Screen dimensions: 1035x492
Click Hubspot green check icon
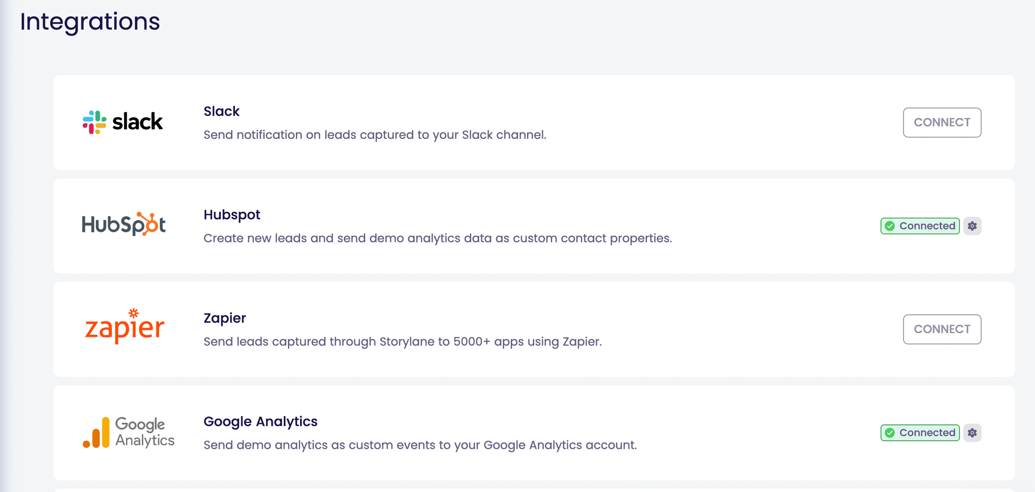pyautogui.click(x=890, y=226)
